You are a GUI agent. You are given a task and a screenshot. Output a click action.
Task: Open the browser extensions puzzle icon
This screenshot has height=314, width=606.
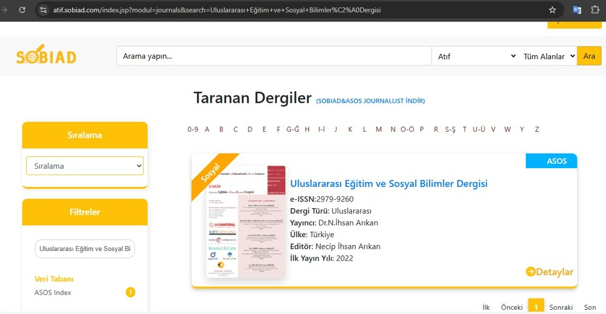click(x=595, y=10)
